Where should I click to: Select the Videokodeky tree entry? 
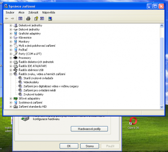point(31,82)
